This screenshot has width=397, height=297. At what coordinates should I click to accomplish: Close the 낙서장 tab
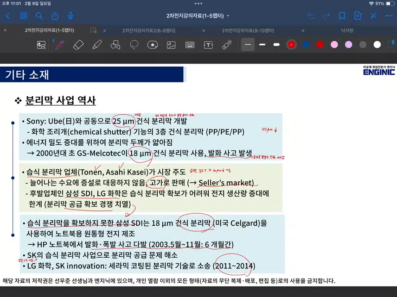(303, 31)
